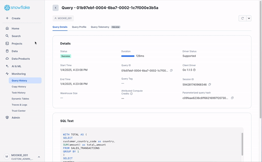
Task: Click the Client Driver help icon
Action: [194, 70]
